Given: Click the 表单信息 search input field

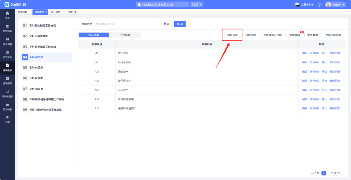Looking at the screenshot, I should click(125, 24).
